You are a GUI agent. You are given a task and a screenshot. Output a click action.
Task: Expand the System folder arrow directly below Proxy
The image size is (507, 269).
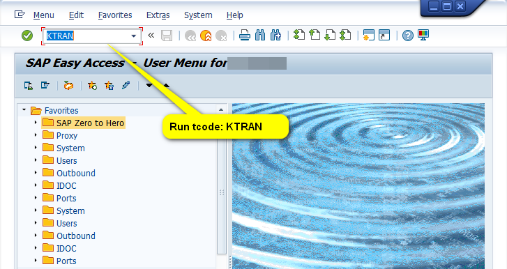pos(36,148)
